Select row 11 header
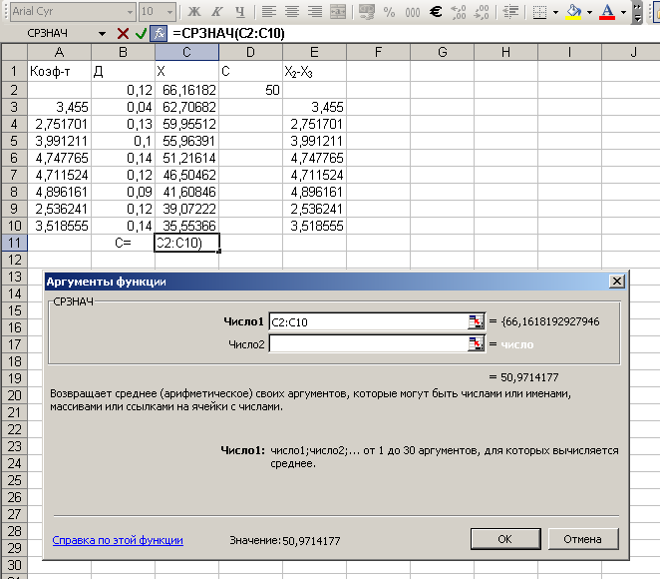Screen dimensions: 660x579 (14, 243)
